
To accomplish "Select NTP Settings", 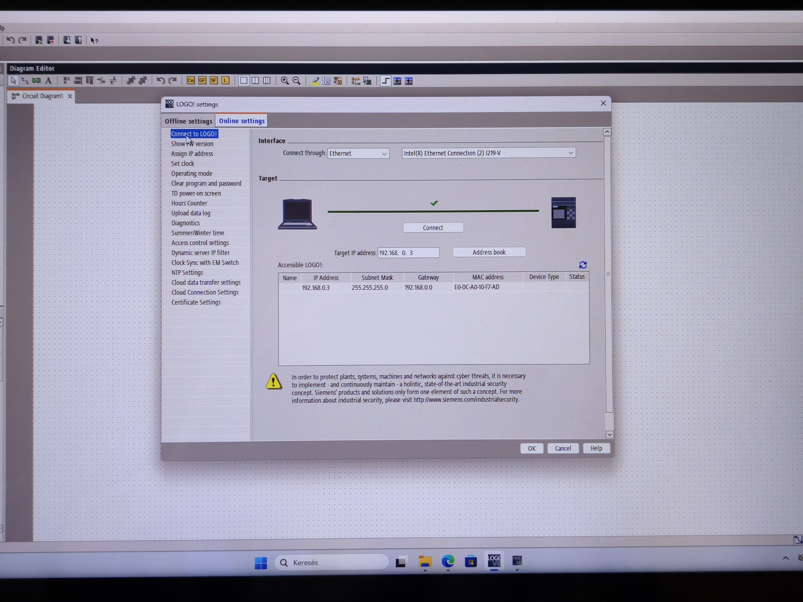I will pyautogui.click(x=187, y=273).
